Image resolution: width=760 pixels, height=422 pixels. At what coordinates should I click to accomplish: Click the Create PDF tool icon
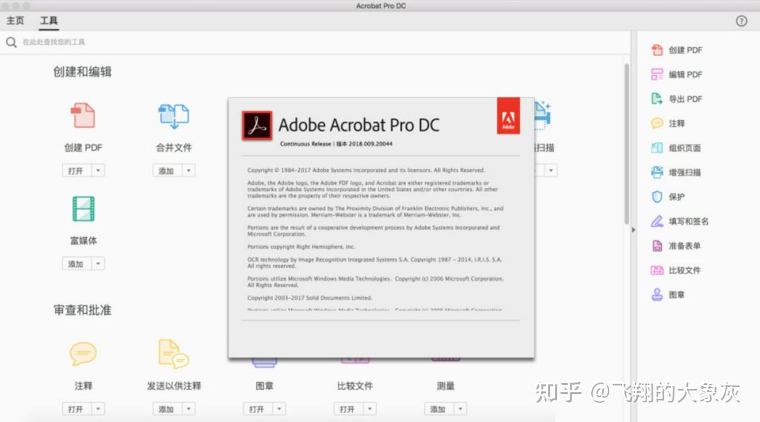coord(83,115)
